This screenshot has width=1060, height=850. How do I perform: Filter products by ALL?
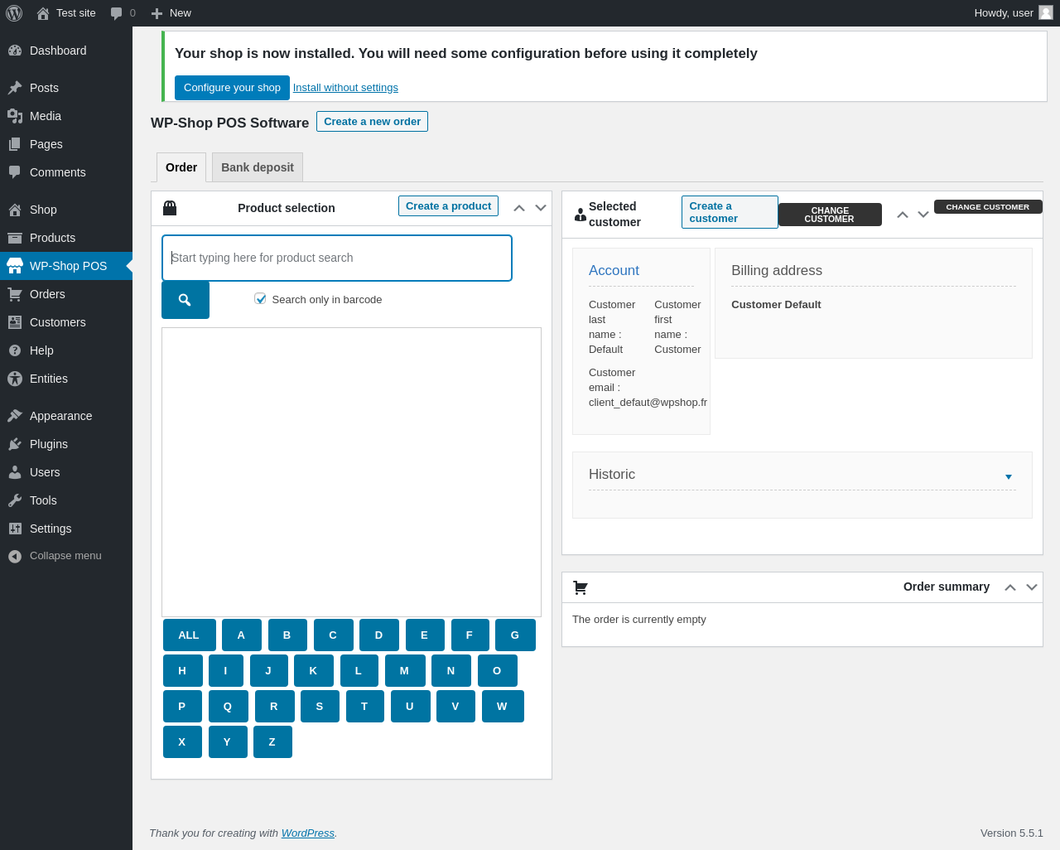coord(190,635)
